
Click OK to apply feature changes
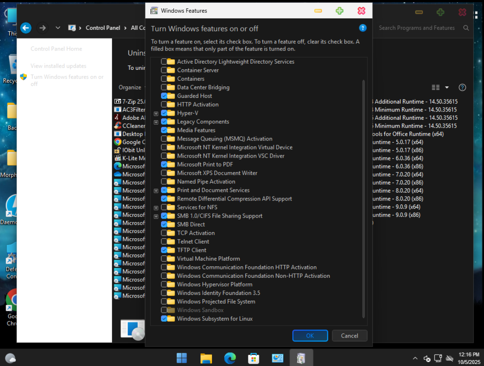point(310,336)
